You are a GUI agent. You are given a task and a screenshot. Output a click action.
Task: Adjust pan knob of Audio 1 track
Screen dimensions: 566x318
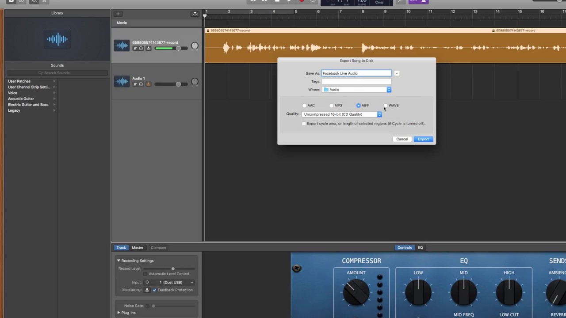(x=195, y=82)
